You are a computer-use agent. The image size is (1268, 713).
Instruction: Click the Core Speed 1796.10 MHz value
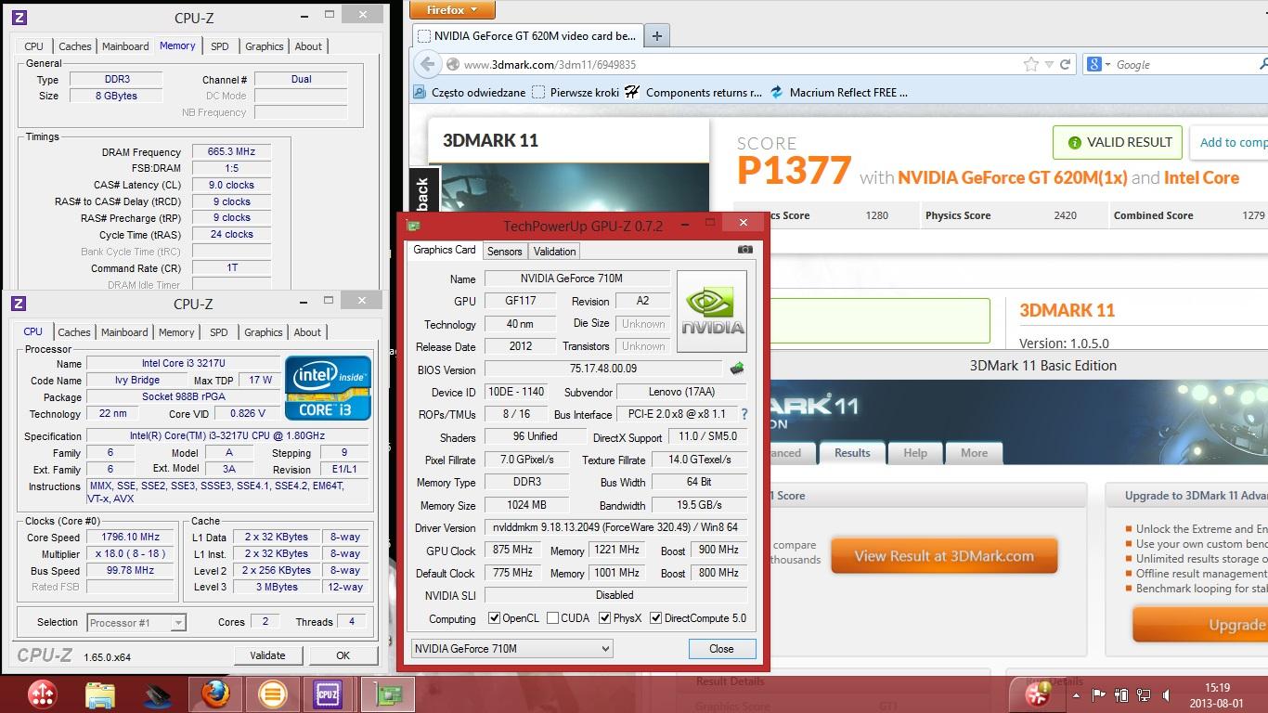coord(131,537)
